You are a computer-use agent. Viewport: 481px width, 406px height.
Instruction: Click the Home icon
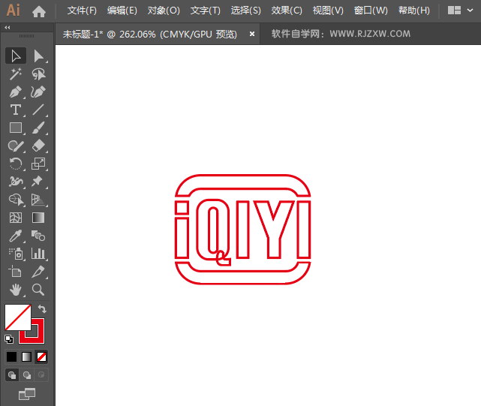pos(39,11)
